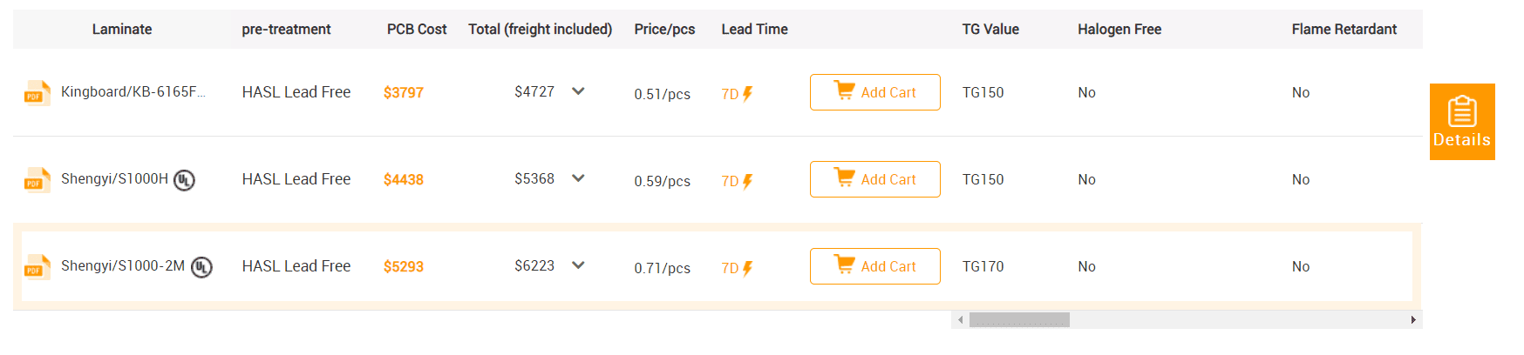
Task: Click the UL certification icon beside Shengyi/S1000-2M
Action: pyautogui.click(x=201, y=267)
